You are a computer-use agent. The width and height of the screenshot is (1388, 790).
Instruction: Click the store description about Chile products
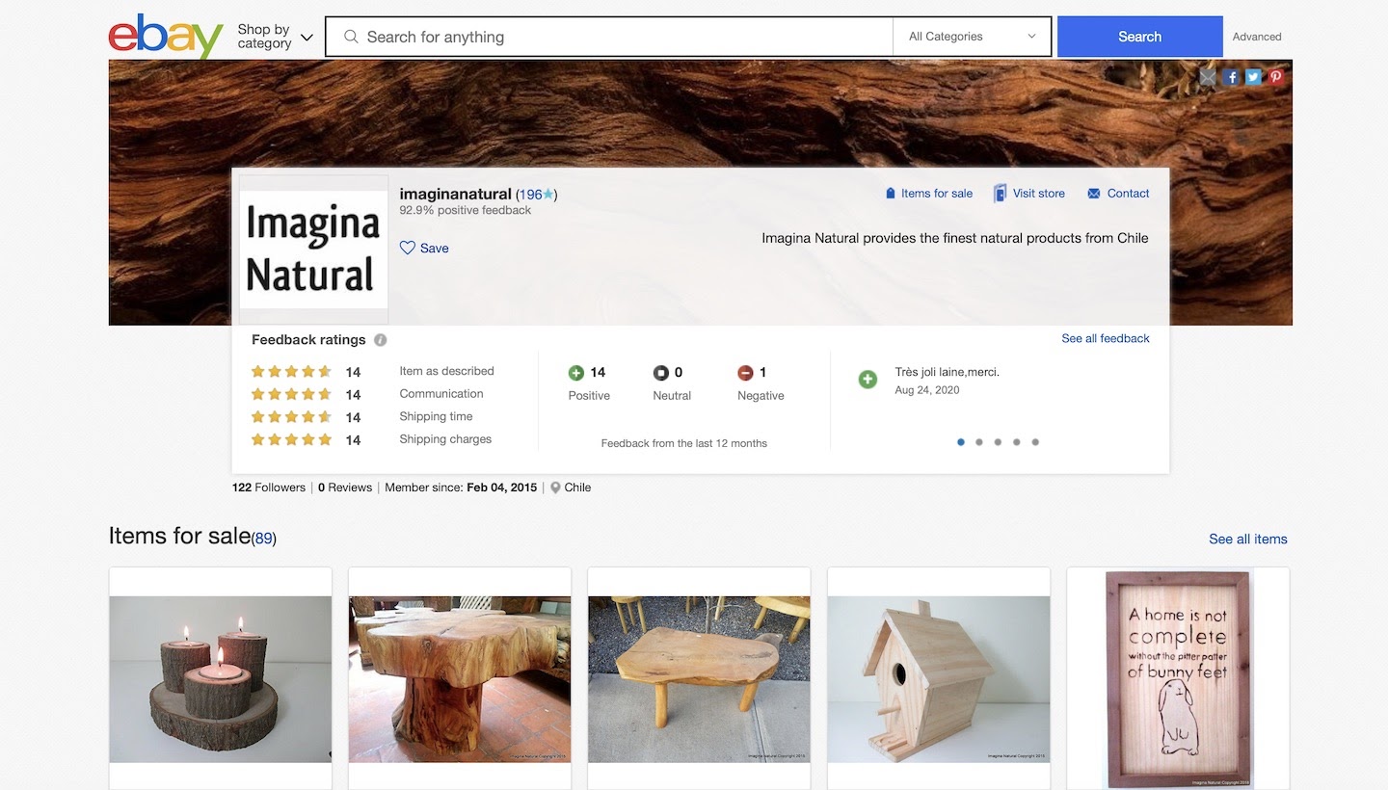coord(955,238)
